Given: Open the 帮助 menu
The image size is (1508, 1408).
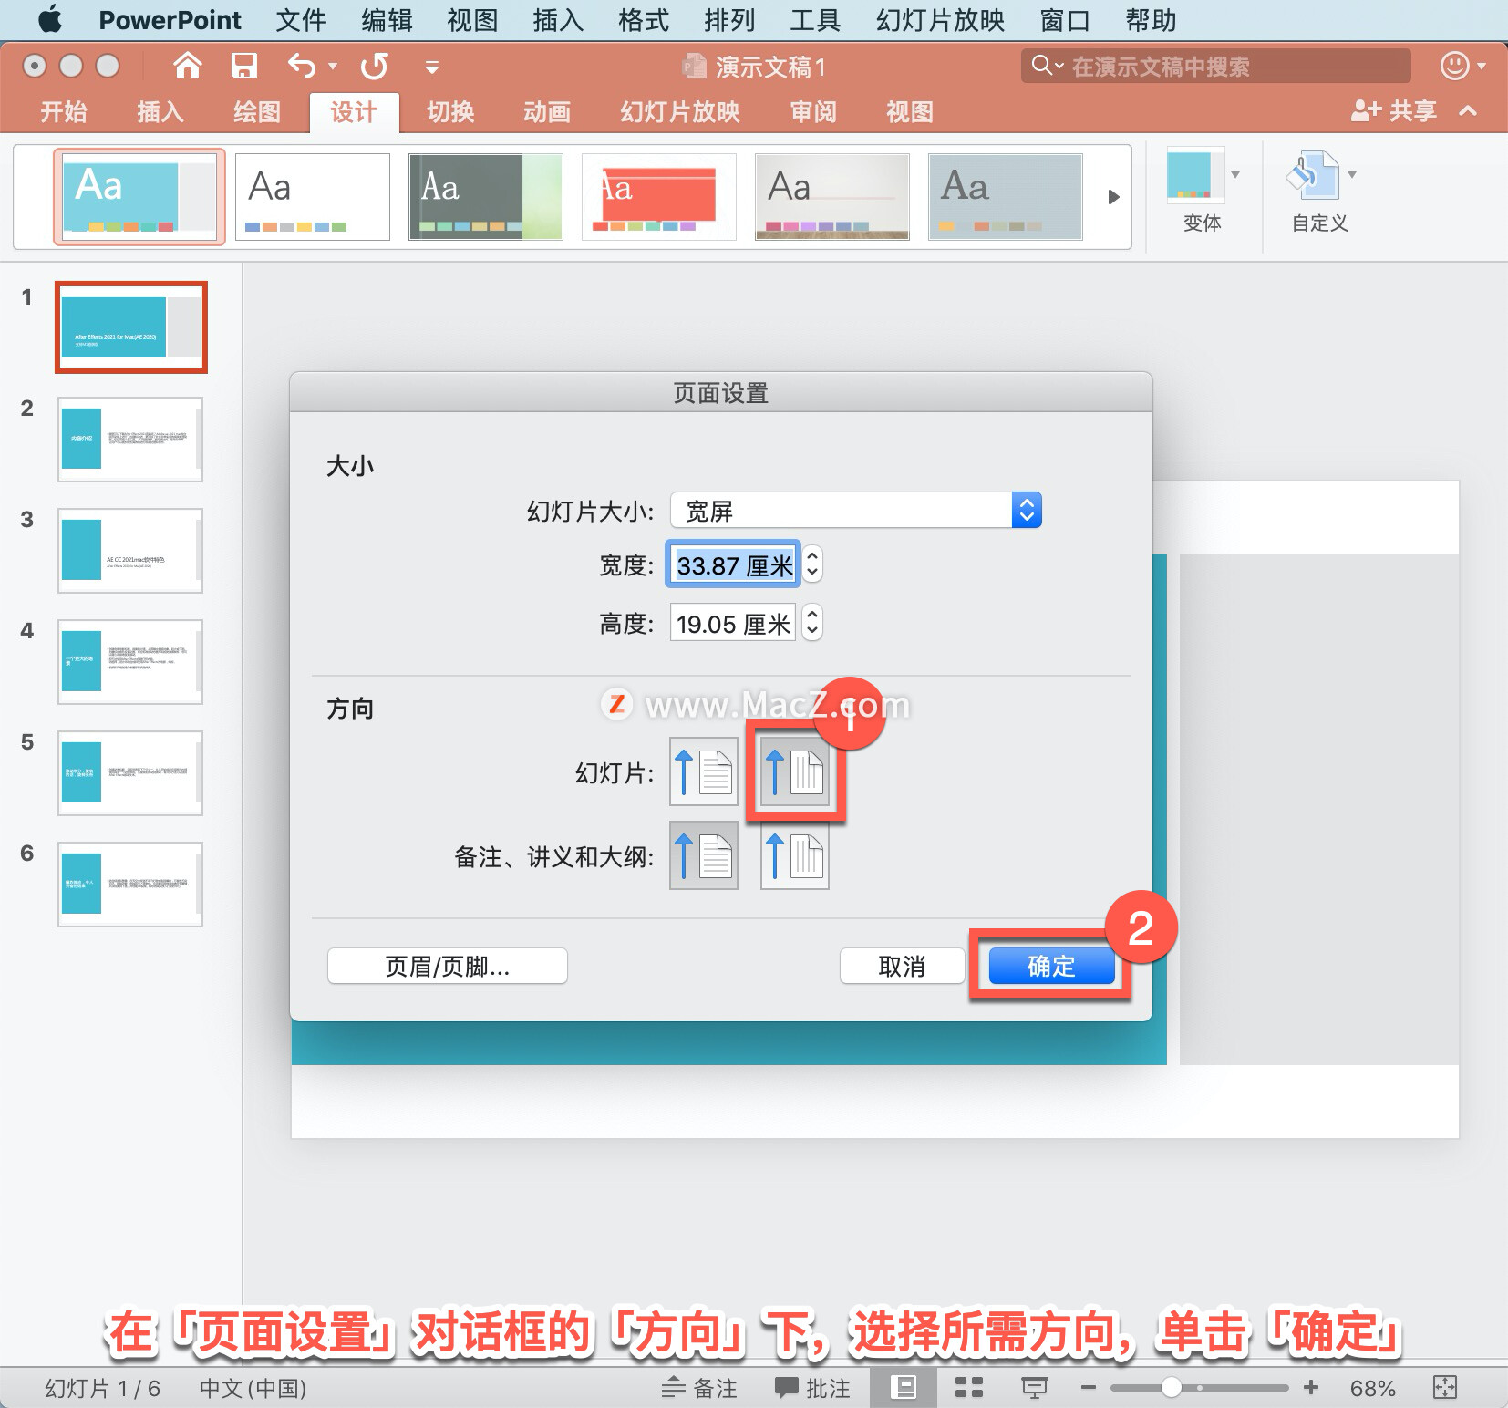Looking at the screenshot, I should coord(1152,19).
